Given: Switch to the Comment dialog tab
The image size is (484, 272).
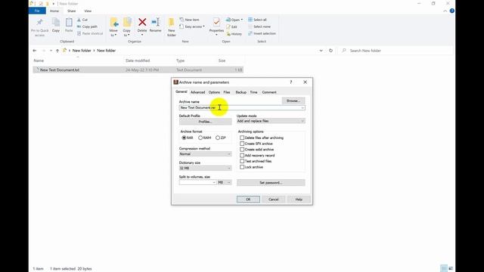Looking at the screenshot, I should [x=269, y=92].
